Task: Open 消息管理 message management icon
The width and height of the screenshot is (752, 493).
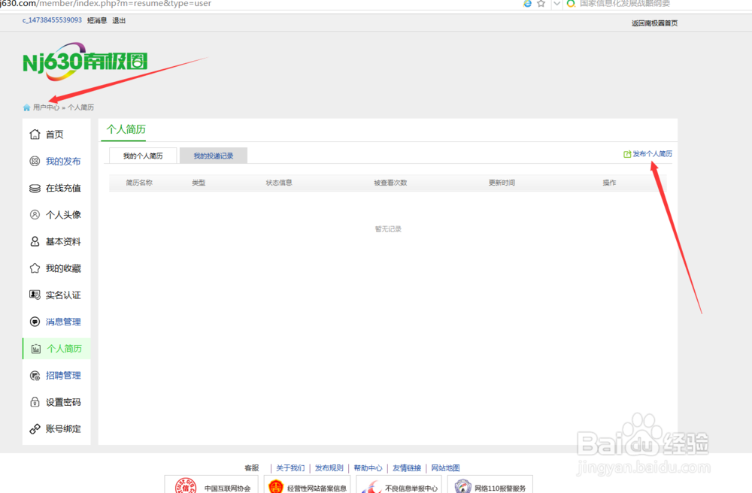Action: [35, 322]
